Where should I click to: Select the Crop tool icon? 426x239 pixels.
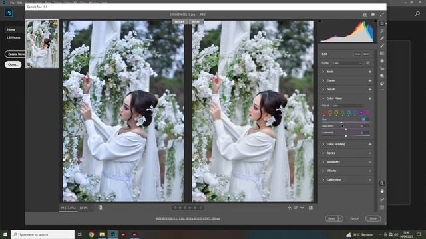coord(382,31)
